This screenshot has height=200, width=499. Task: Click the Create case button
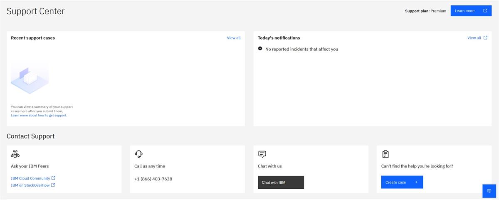402,182
